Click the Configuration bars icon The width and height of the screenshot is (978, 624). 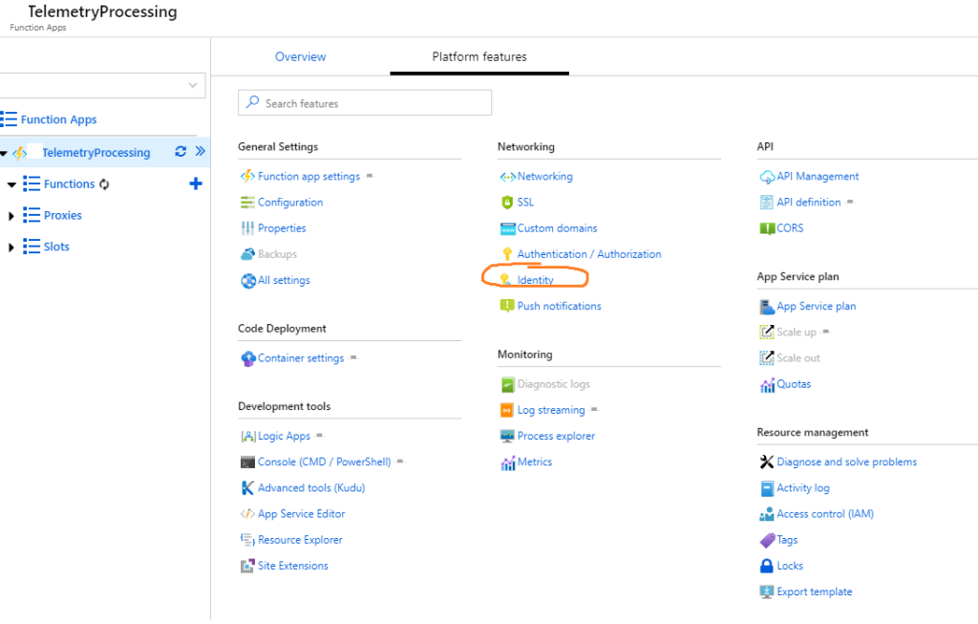click(x=247, y=203)
